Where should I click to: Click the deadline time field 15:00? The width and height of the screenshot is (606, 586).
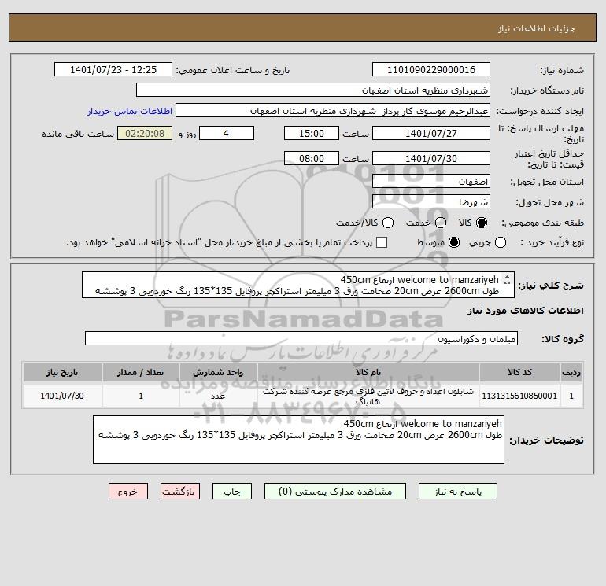(x=312, y=133)
